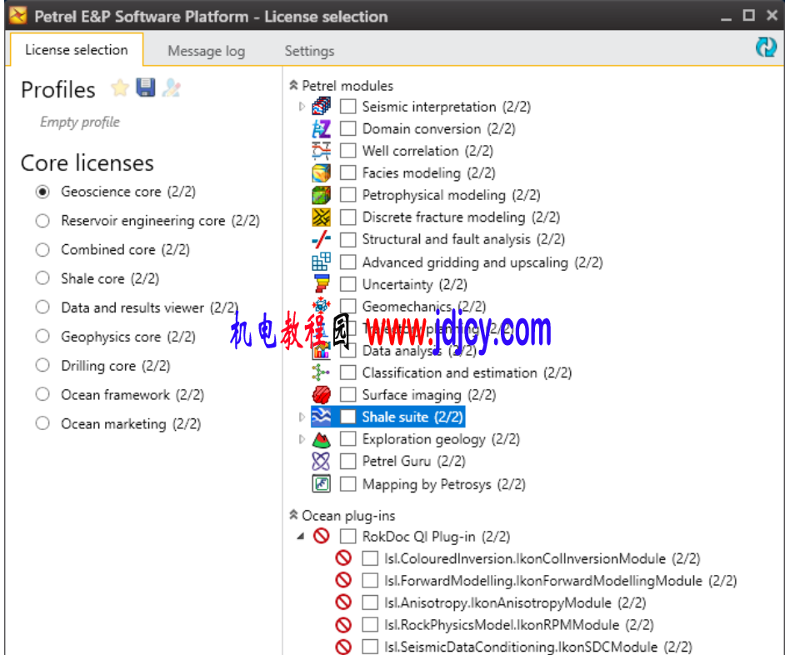Enable the Facies modeling checkbox
Screen dimensions: 790x655
pyautogui.click(x=347, y=173)
